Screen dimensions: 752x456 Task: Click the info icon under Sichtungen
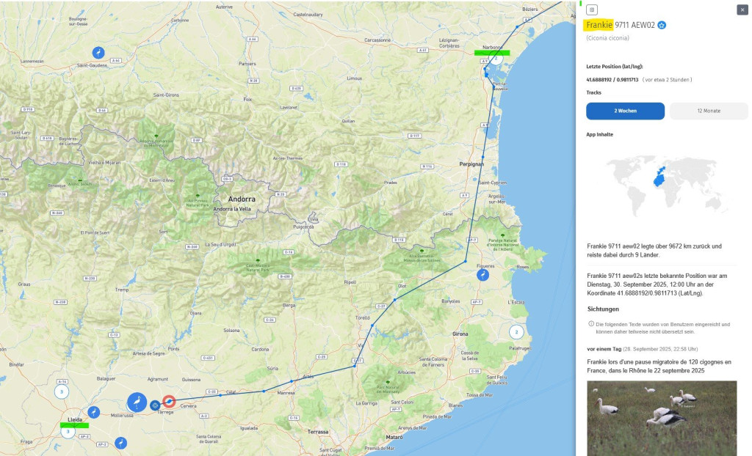click(591, 323)
